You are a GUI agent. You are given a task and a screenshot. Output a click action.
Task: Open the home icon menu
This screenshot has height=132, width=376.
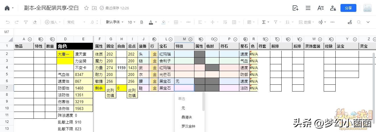pyautogui.click(x=7, y=8)
